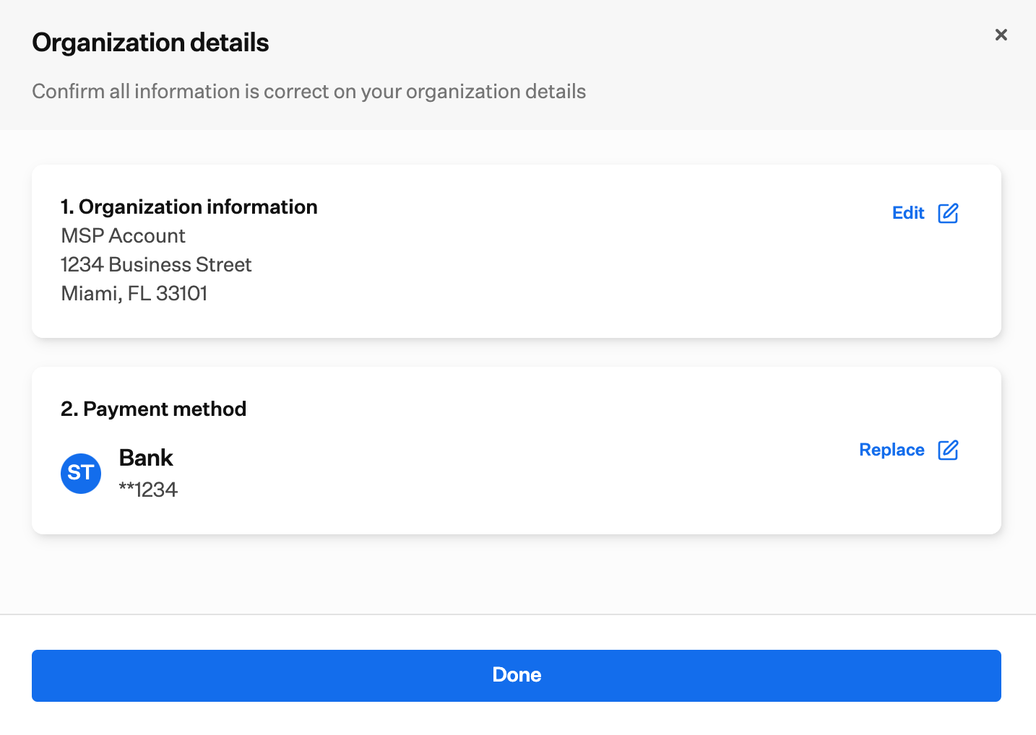This screenshot has width=1036, height=735.
Task: Click the 'Bank' payment name
Action: click(146, 458)
